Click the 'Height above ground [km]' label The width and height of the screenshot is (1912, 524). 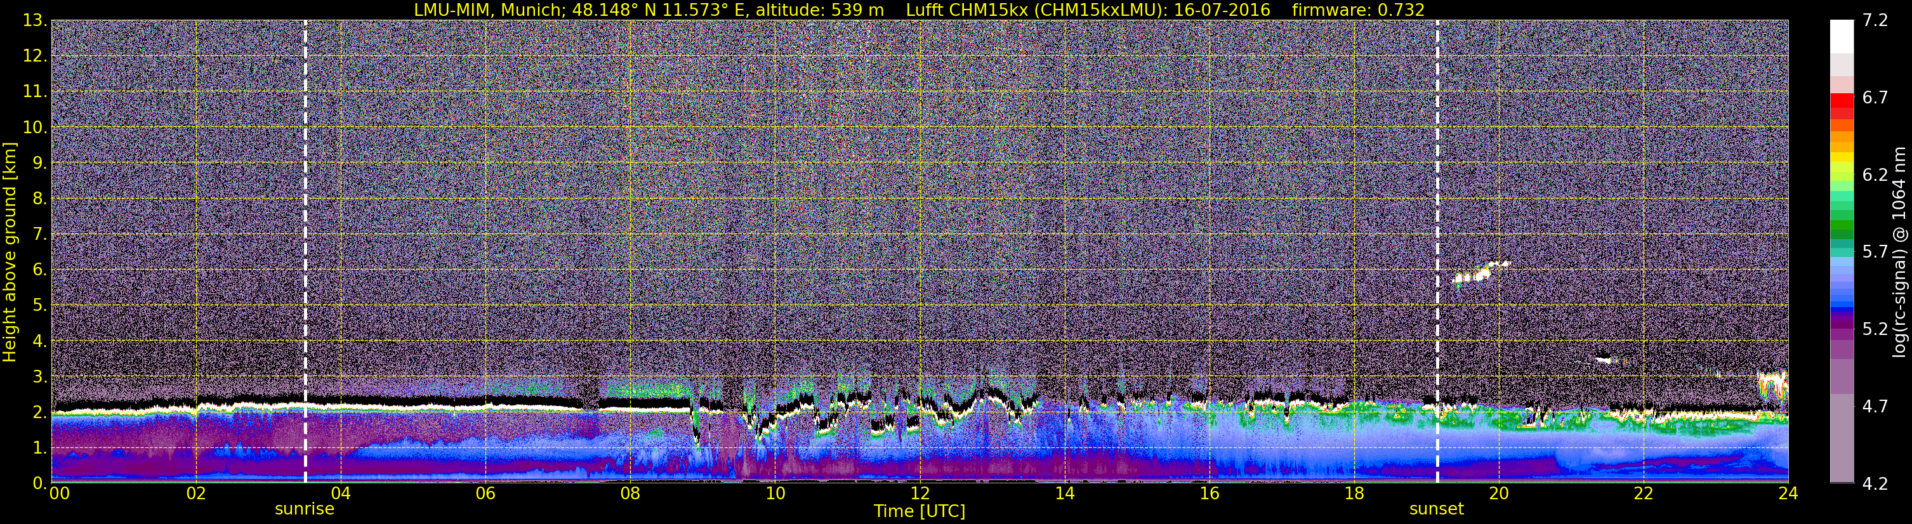10,252
